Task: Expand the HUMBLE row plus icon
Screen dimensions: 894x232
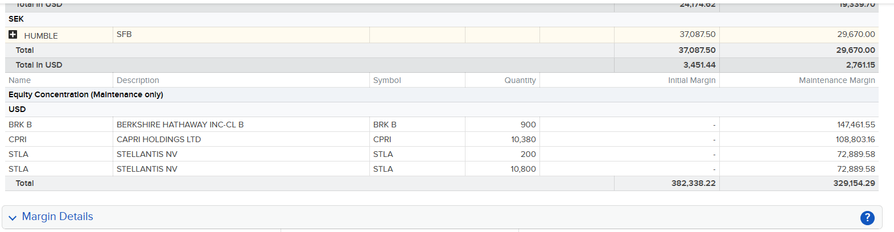Action: tap(13, 35)
